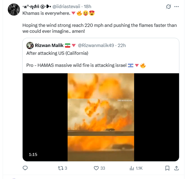
Task: Visit the @iidriastevaii profile handle
Action: [x=66, y=6]
